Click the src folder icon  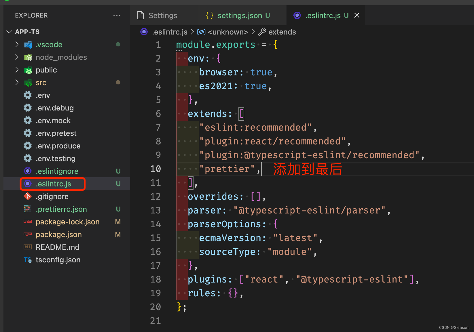28,83
